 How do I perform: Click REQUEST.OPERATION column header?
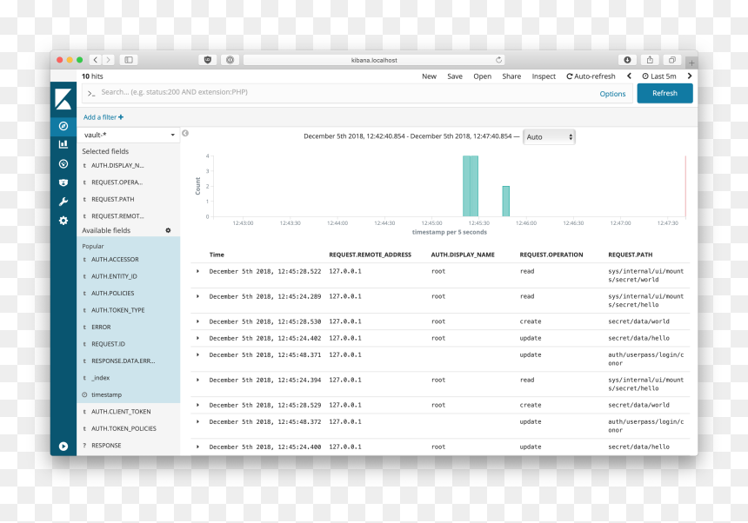[x=551, y=255]
